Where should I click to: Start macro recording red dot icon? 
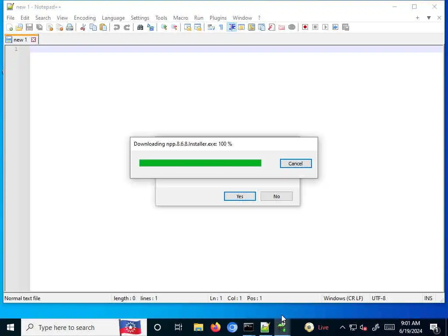305,27
